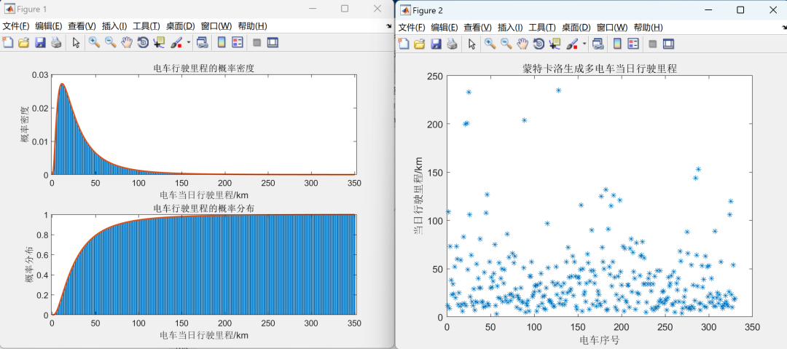Click Print icon in Figure 2 toolbar
Image resolution: width=787 pixels, height=349 pixels.
tap(453, 44)
